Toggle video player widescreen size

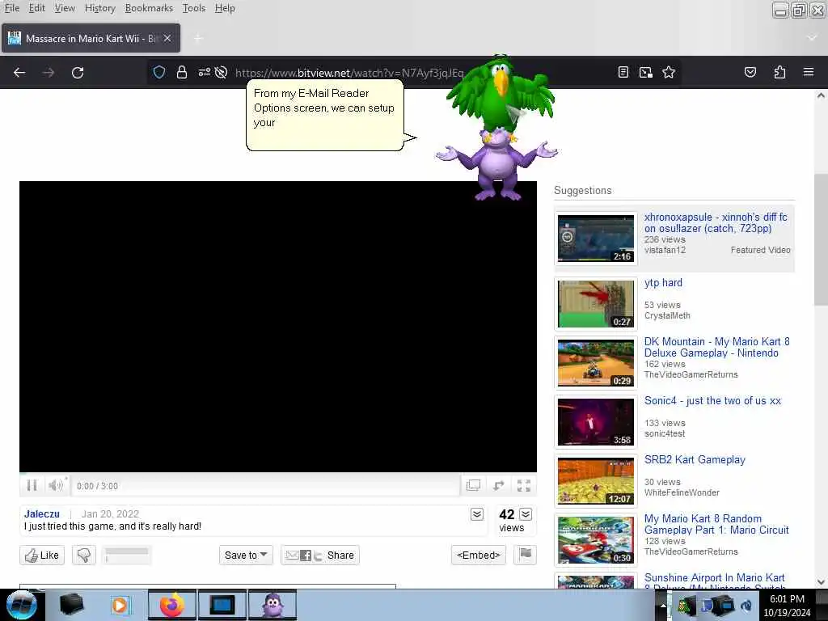[473, 485]
